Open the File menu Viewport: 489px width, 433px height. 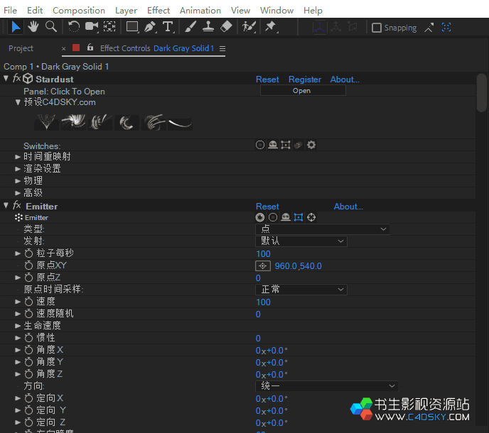[10, 10]
